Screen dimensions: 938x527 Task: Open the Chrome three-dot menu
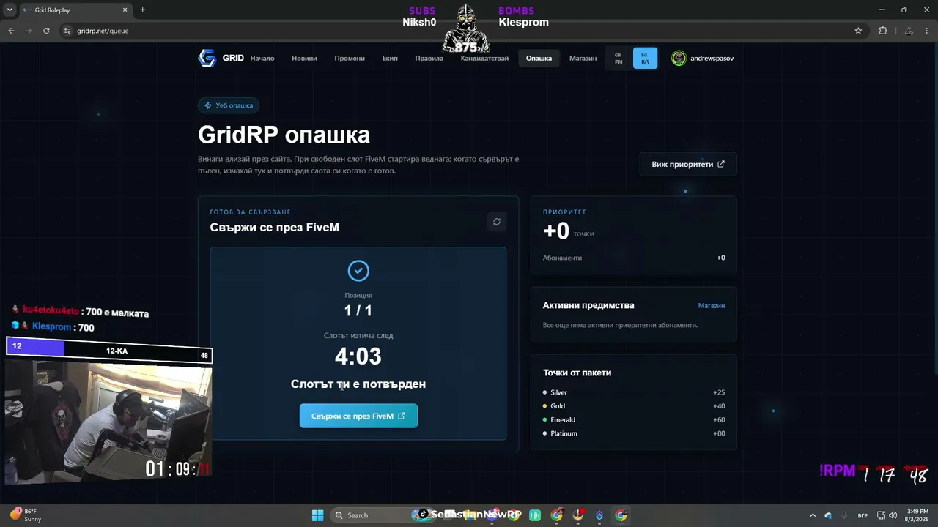927,31
